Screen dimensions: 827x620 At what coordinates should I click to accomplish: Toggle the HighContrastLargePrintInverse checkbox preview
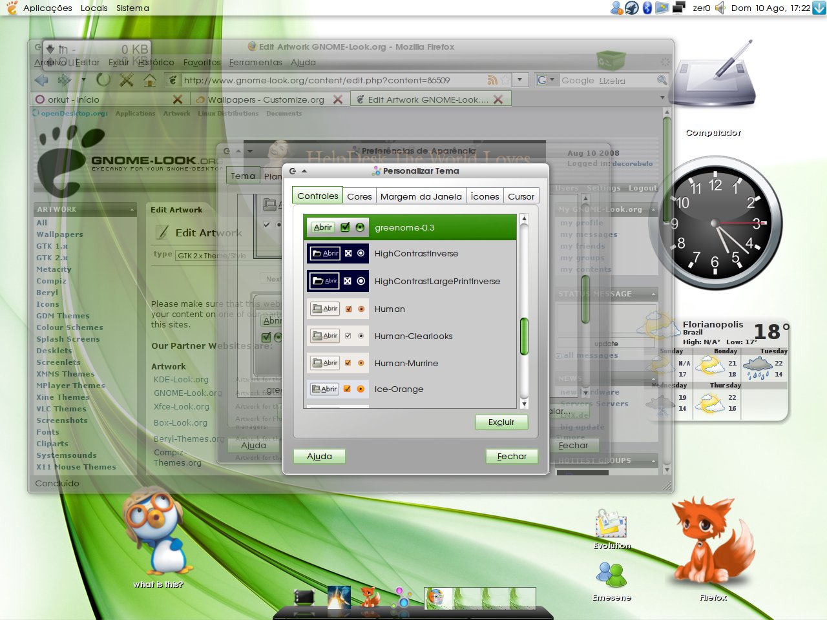click(x=348, y=281)
